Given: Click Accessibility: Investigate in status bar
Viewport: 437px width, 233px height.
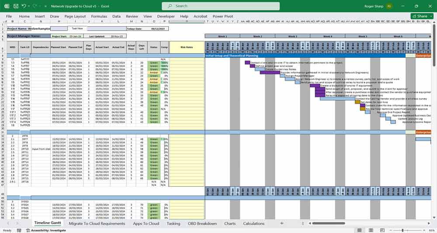Looking at the screenshot, I should tap(46, 230).
